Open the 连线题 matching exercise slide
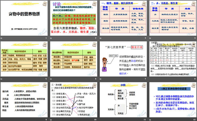The image size is (197, 121). (x=73, y=99)
